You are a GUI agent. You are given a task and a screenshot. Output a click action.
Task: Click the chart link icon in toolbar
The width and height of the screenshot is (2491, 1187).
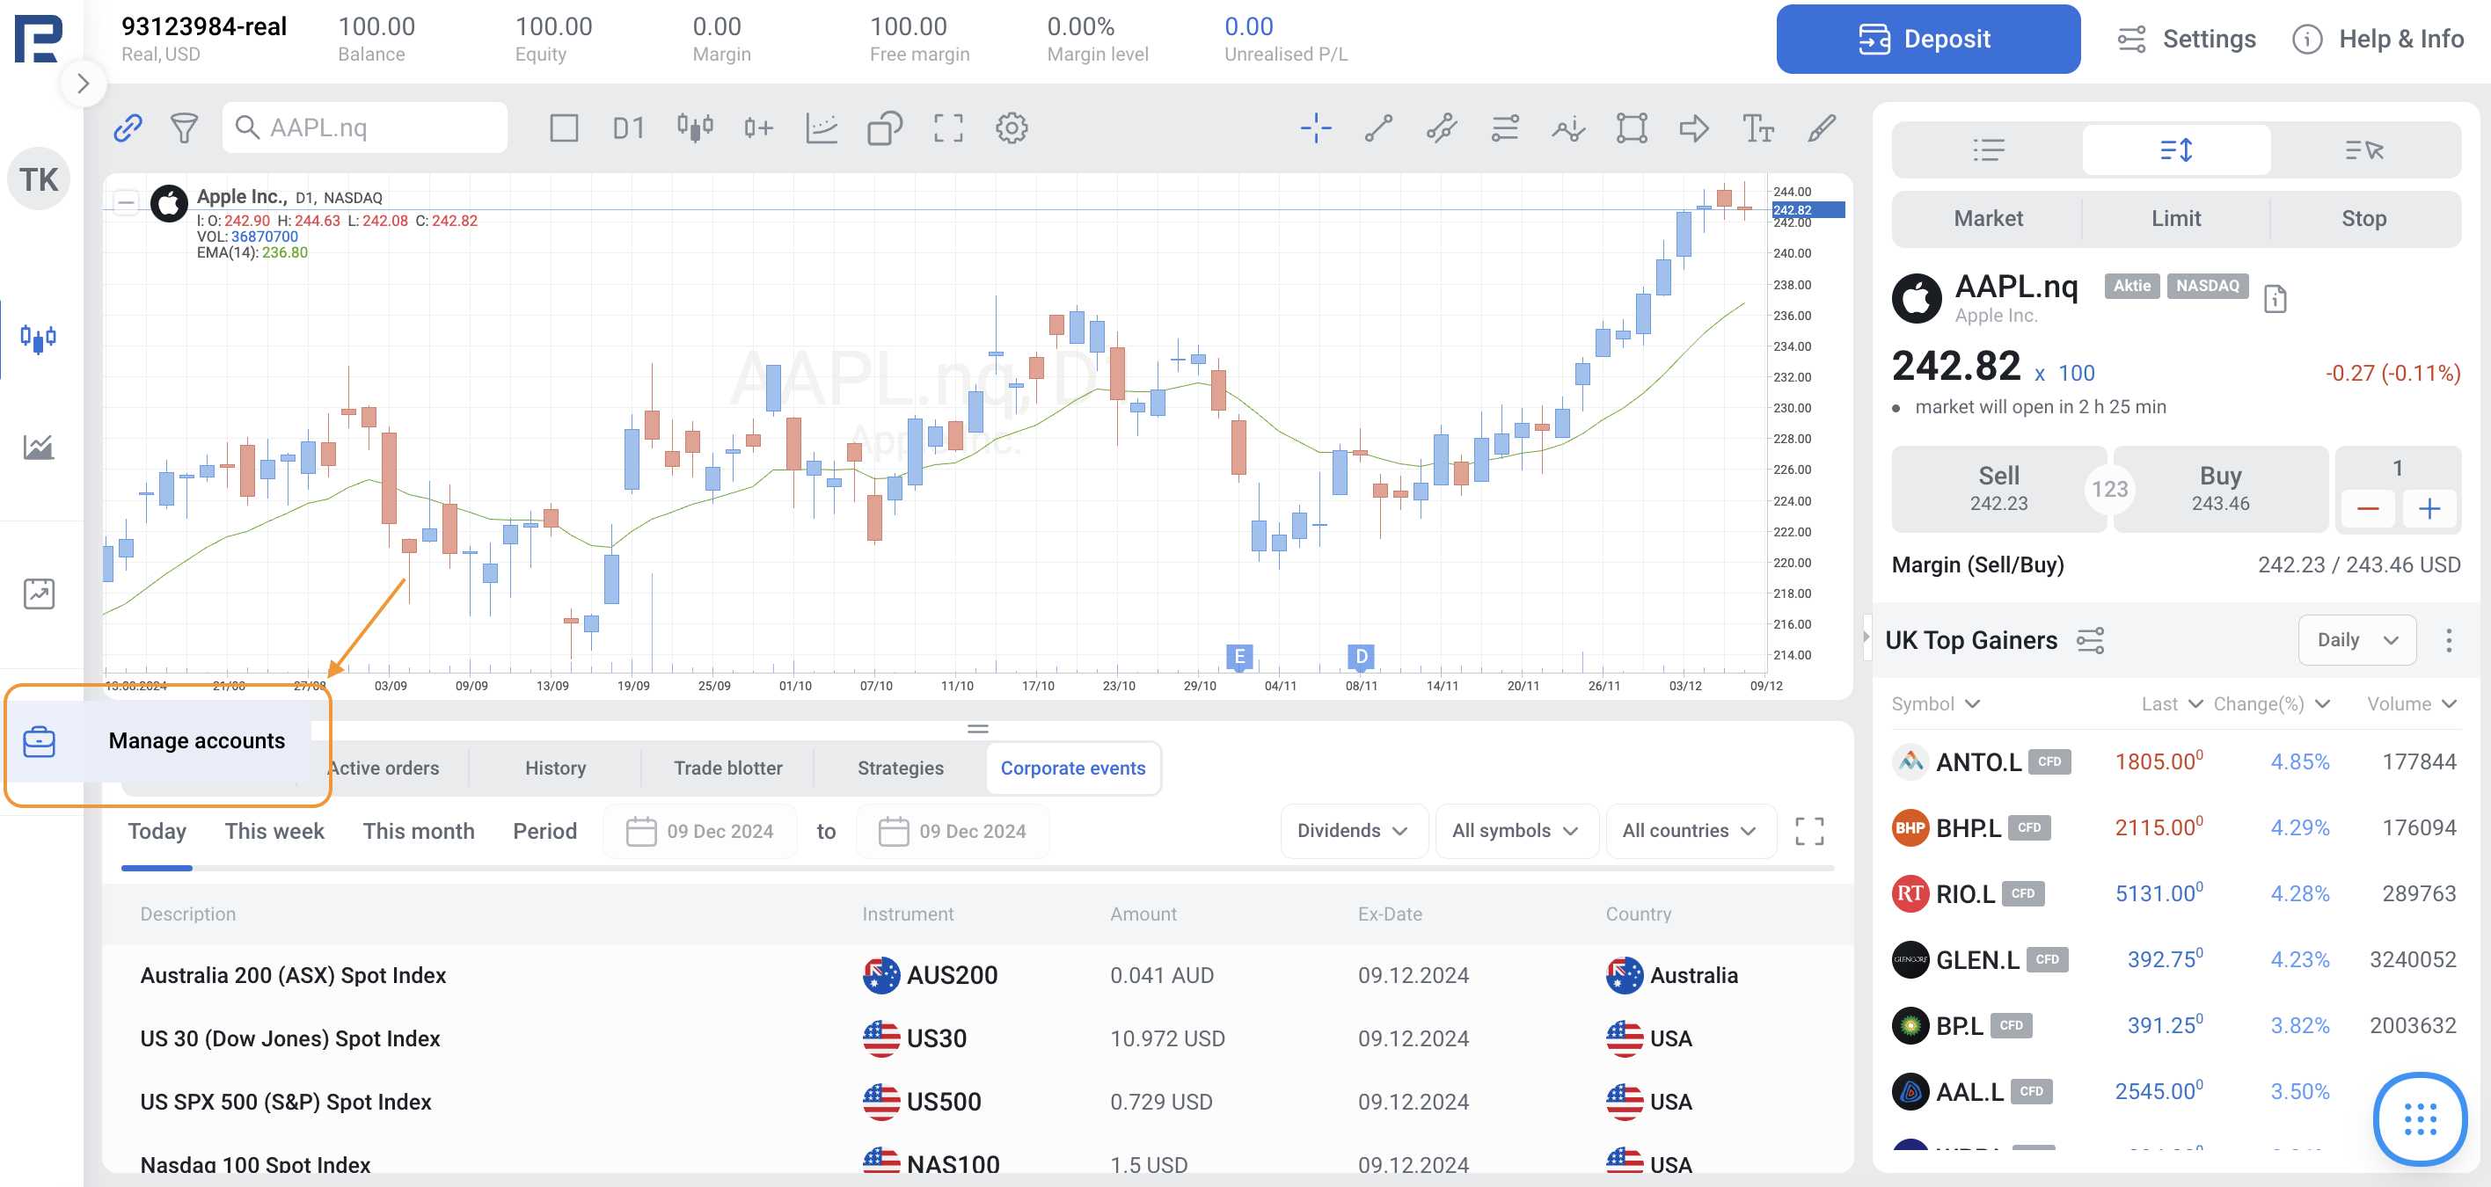(x=128, y=127)
